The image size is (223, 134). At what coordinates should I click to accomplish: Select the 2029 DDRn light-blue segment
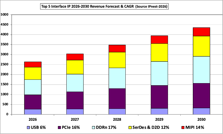pos(160,73)
